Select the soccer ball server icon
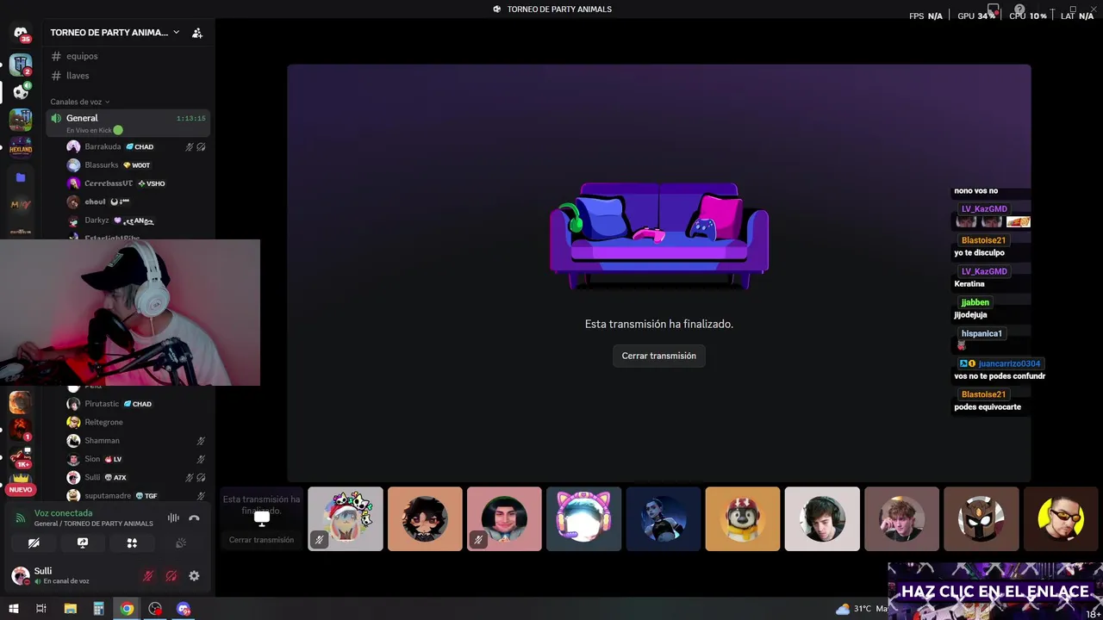The width and height of the screenshot is (1103, 620). [21, 90]
